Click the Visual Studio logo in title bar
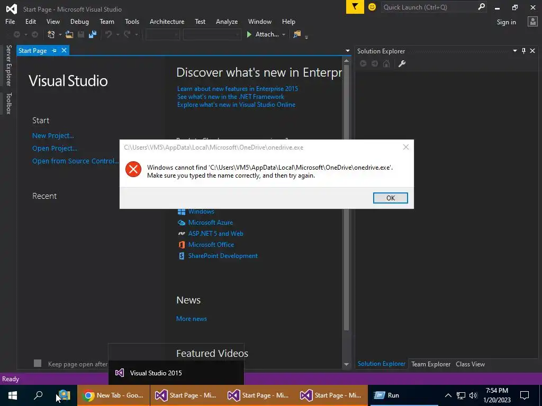 point(12,8)
